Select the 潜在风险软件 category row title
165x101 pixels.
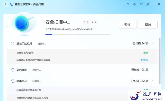click(x=24, y=43)
